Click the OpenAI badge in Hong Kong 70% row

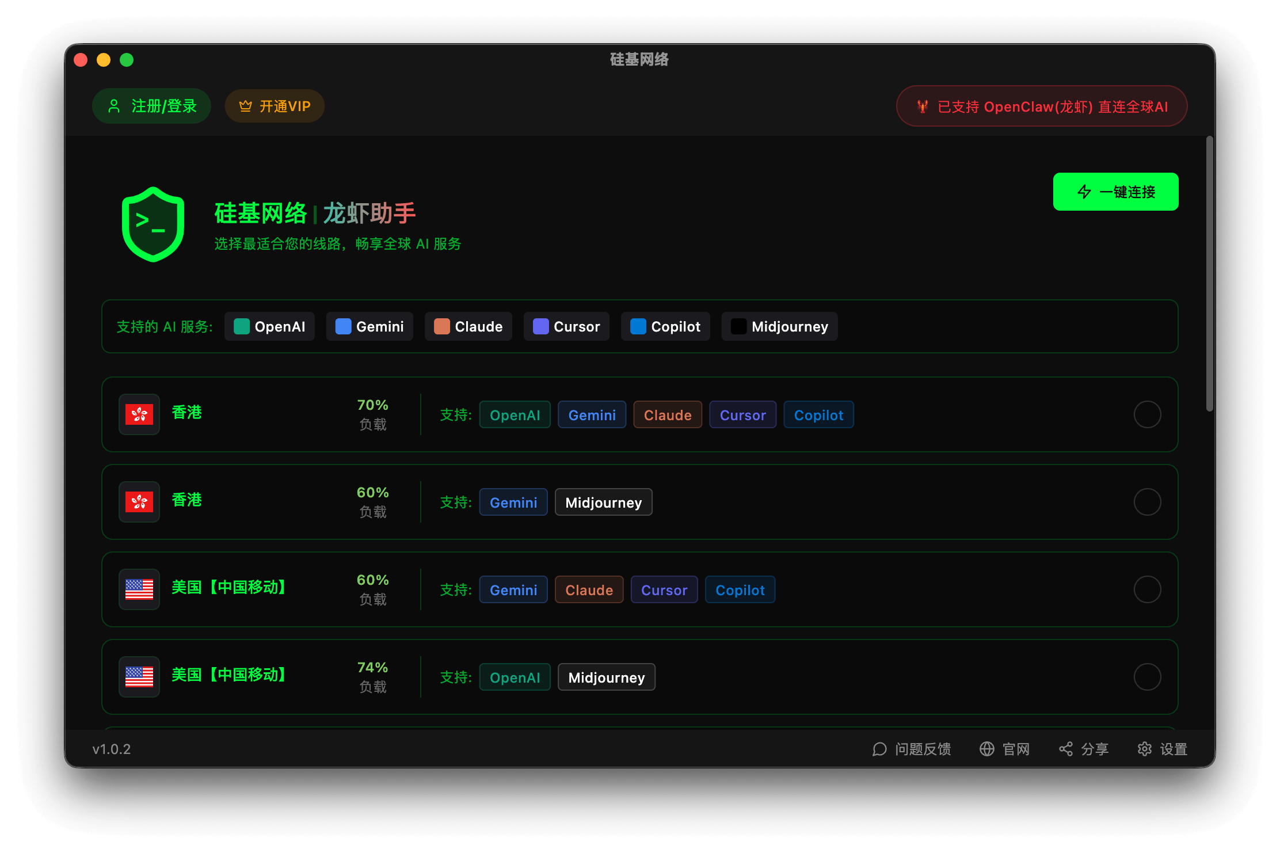pyautogui.click(x=515, y=415)
